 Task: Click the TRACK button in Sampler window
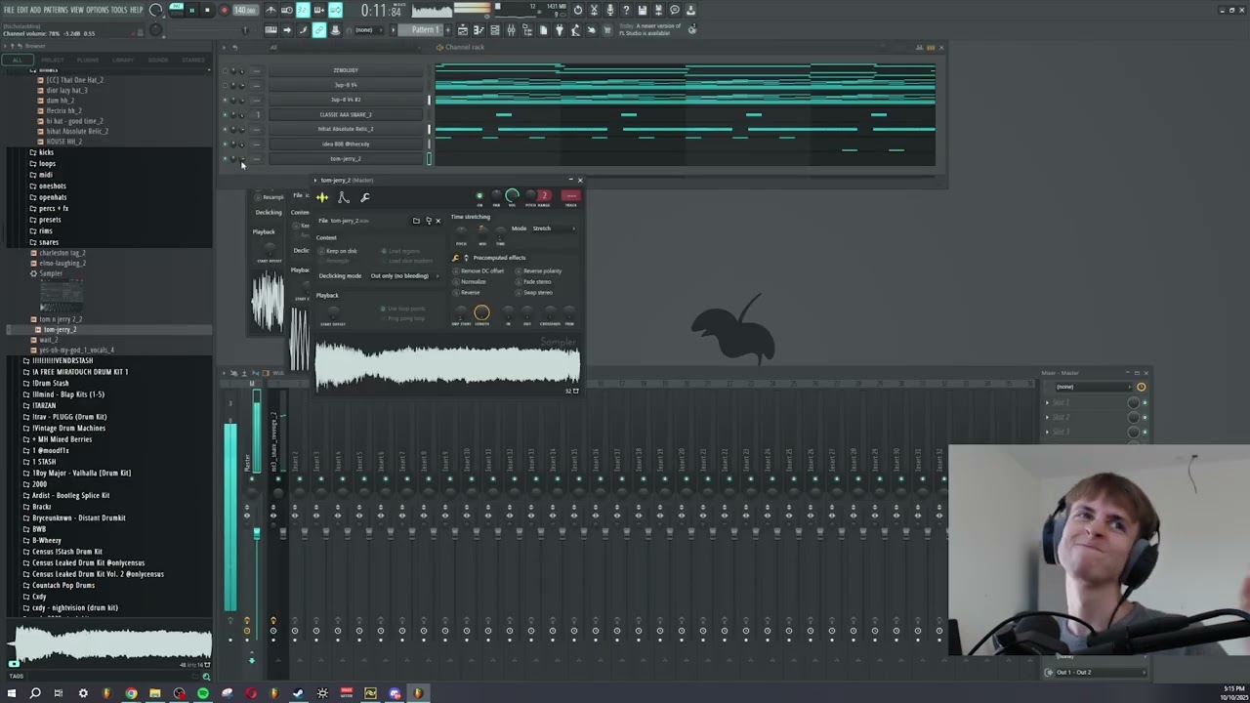[x=571, y=196]
